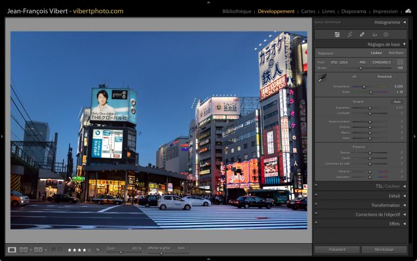The width and height of the screenshot is (417, 261).
Task: Toggle the TSL/Couleur panel switch
Action: (316, 186)
